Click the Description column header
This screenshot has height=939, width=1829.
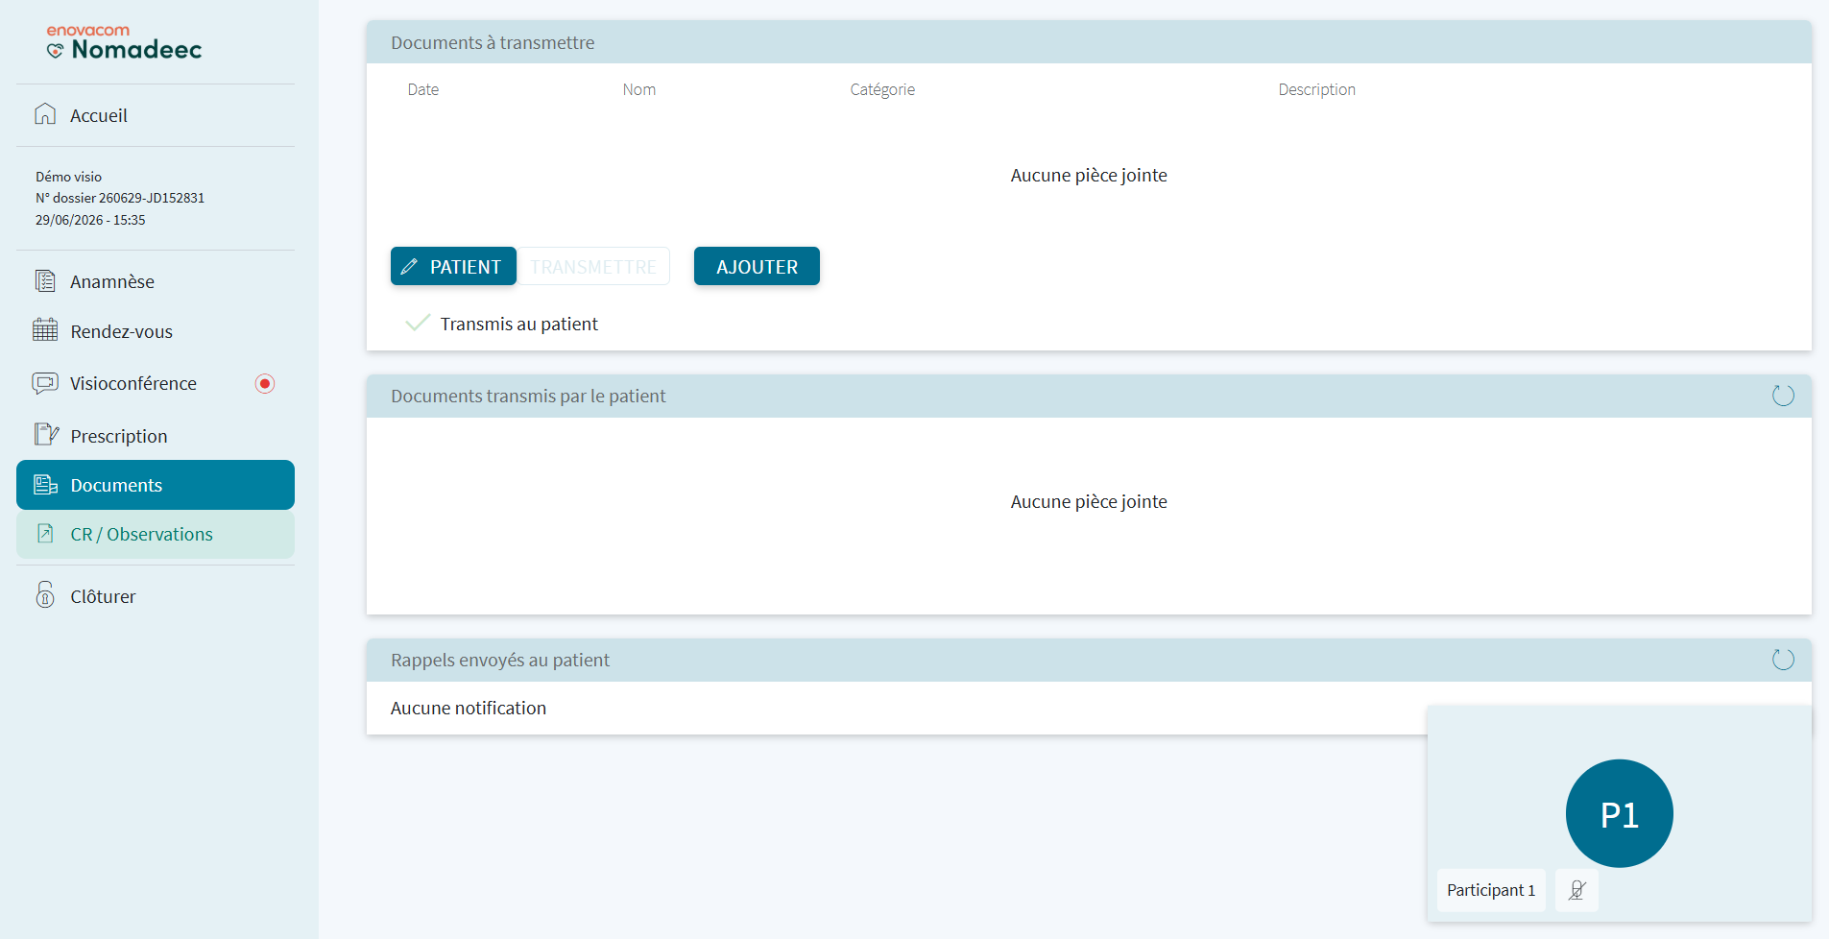(x=1316, y=89)
